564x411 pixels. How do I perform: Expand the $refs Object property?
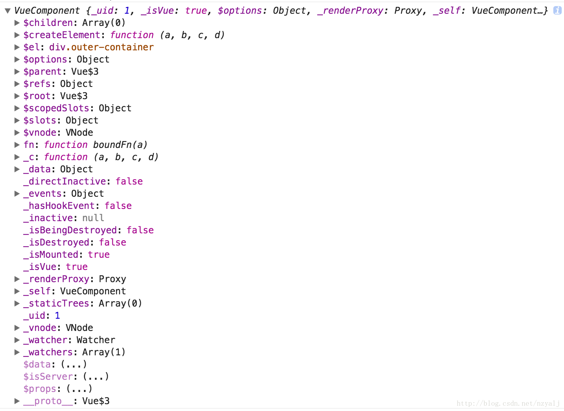click(x=17, y=84)
